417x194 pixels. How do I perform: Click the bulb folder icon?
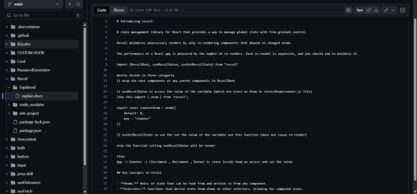point(13,148)
